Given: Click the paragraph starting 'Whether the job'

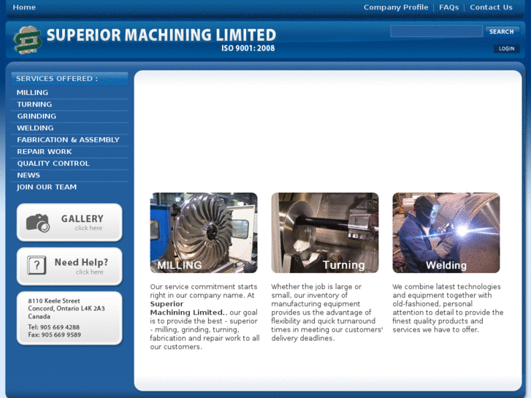Looking at the screenshot, I should click(x=326, y=313).
